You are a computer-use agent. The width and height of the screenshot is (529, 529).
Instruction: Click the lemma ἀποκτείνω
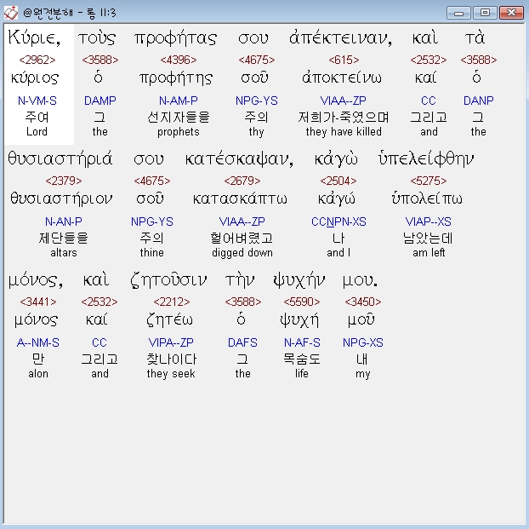[342, 78]
